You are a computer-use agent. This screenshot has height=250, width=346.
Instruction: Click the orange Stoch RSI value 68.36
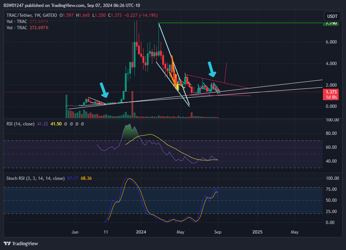pyautogui.click(x=86, y=178)
